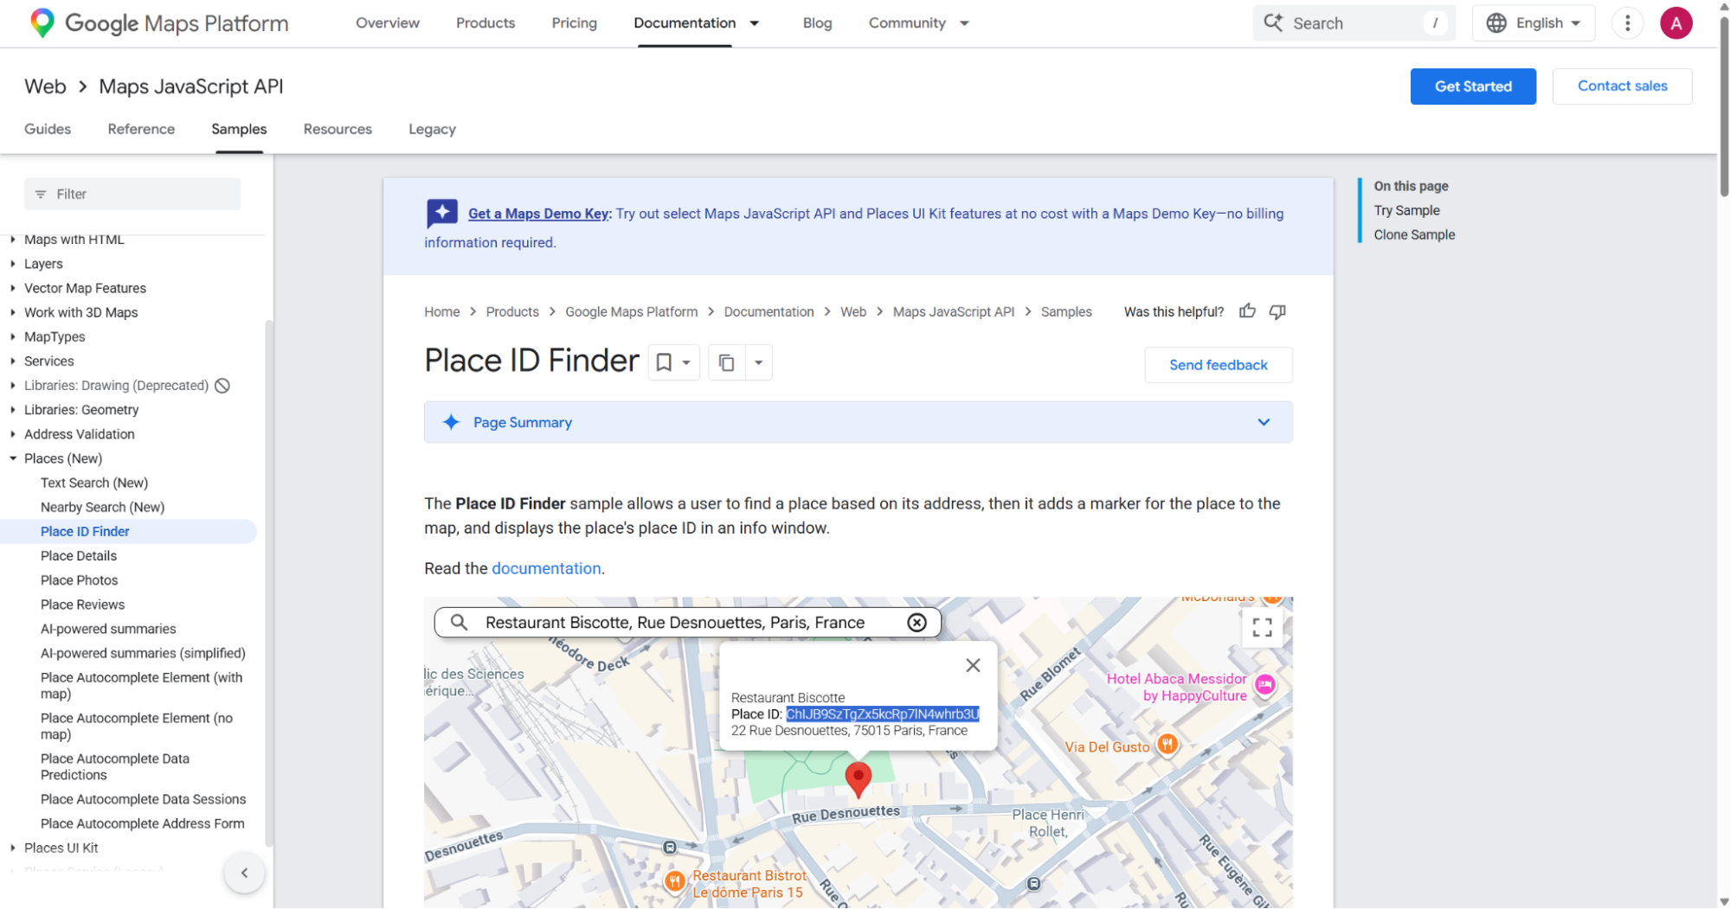Screen dimensions: 1730x909
Task: Open Place Details sample in sidebar
Action: pos(79,556)
